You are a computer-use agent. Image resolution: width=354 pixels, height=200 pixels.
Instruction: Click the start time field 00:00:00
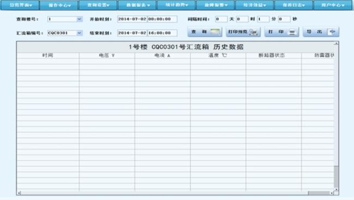click(x=162, y=19)
